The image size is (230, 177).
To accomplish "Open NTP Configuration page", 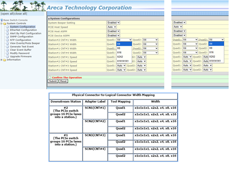I will 21,40.
